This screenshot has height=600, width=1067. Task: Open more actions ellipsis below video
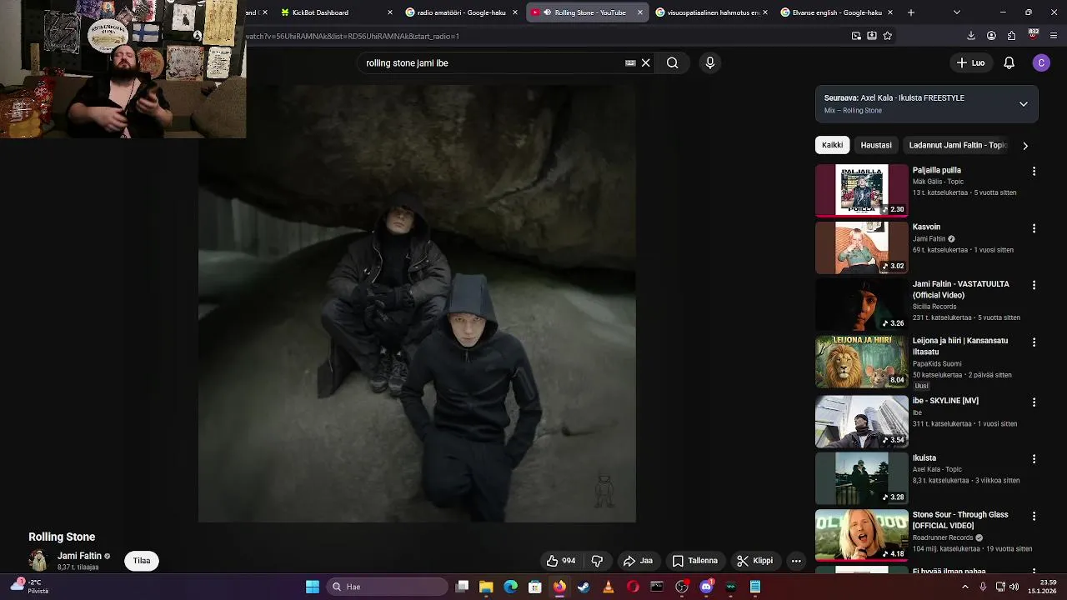[796, 561]
